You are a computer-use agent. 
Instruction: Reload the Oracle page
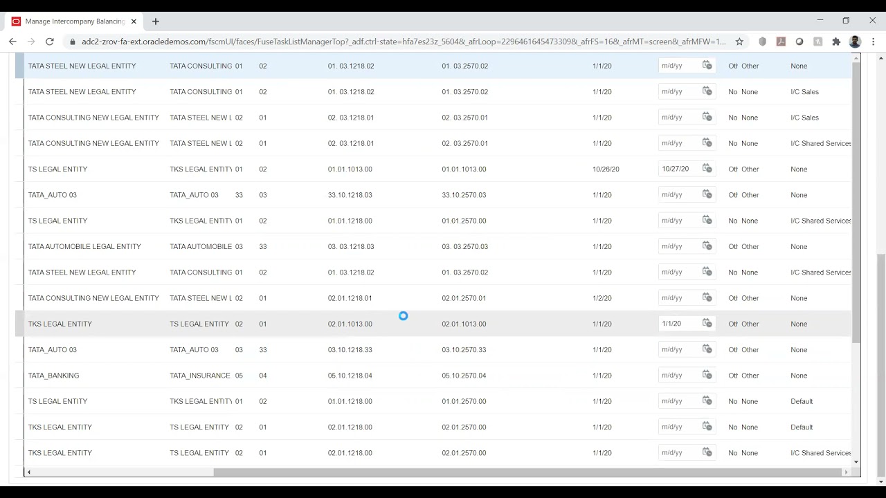click(x=50, y=41)
